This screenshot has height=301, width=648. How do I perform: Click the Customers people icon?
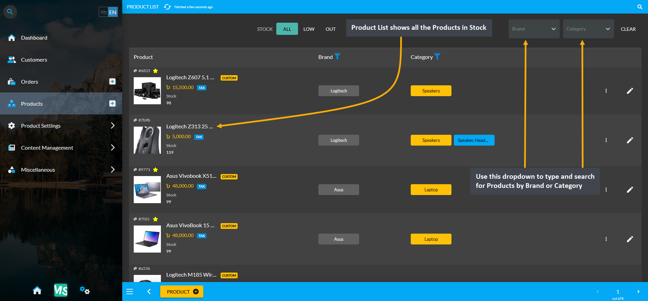tap(12, 60)
